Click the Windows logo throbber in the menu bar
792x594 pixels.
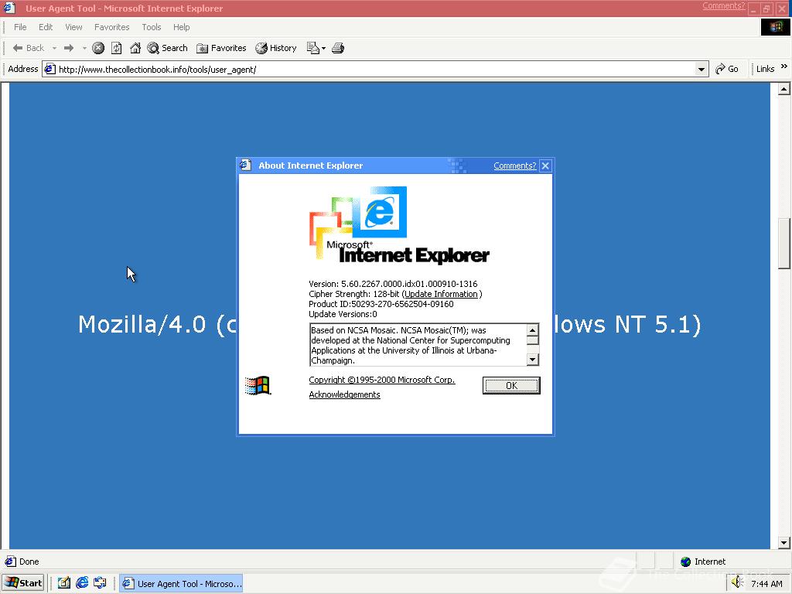(775, 27)
